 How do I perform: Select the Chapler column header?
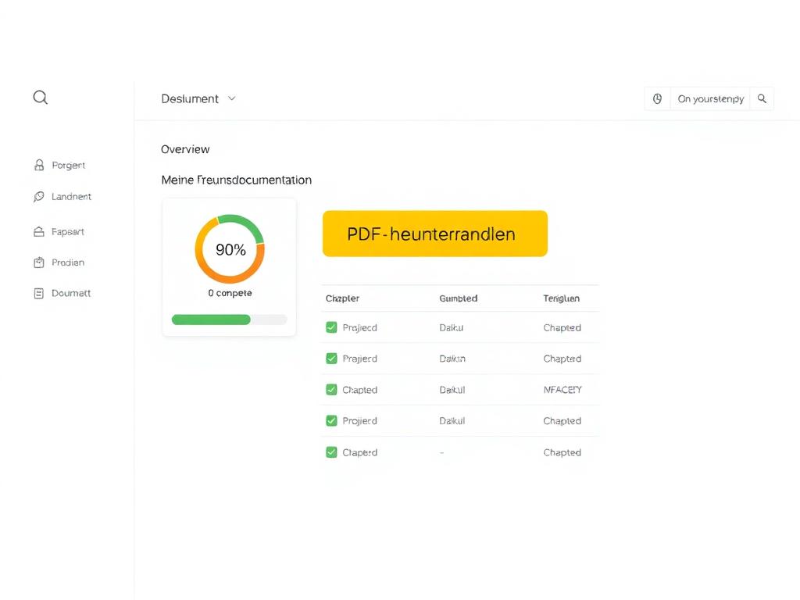point(342,298)
